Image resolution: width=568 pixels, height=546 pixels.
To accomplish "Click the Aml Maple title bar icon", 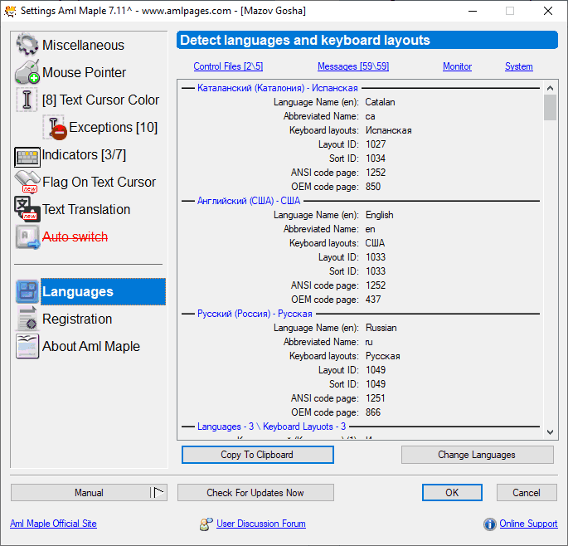I will tap(10, 11).
